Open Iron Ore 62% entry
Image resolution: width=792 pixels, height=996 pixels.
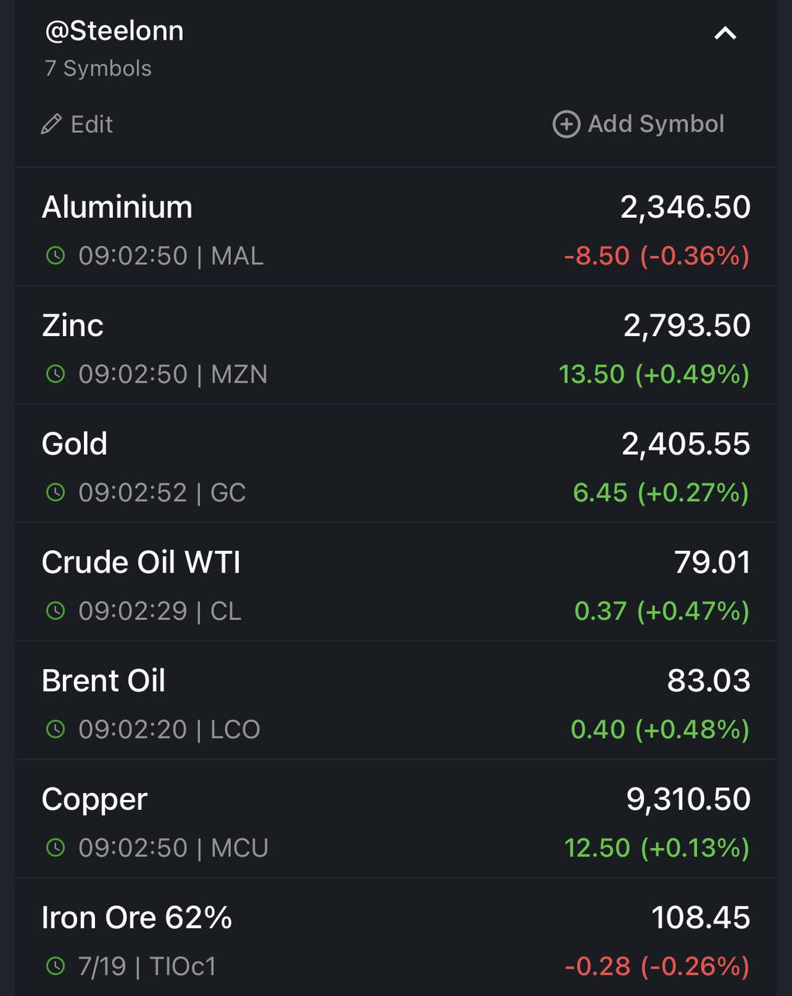click(396, 937)
